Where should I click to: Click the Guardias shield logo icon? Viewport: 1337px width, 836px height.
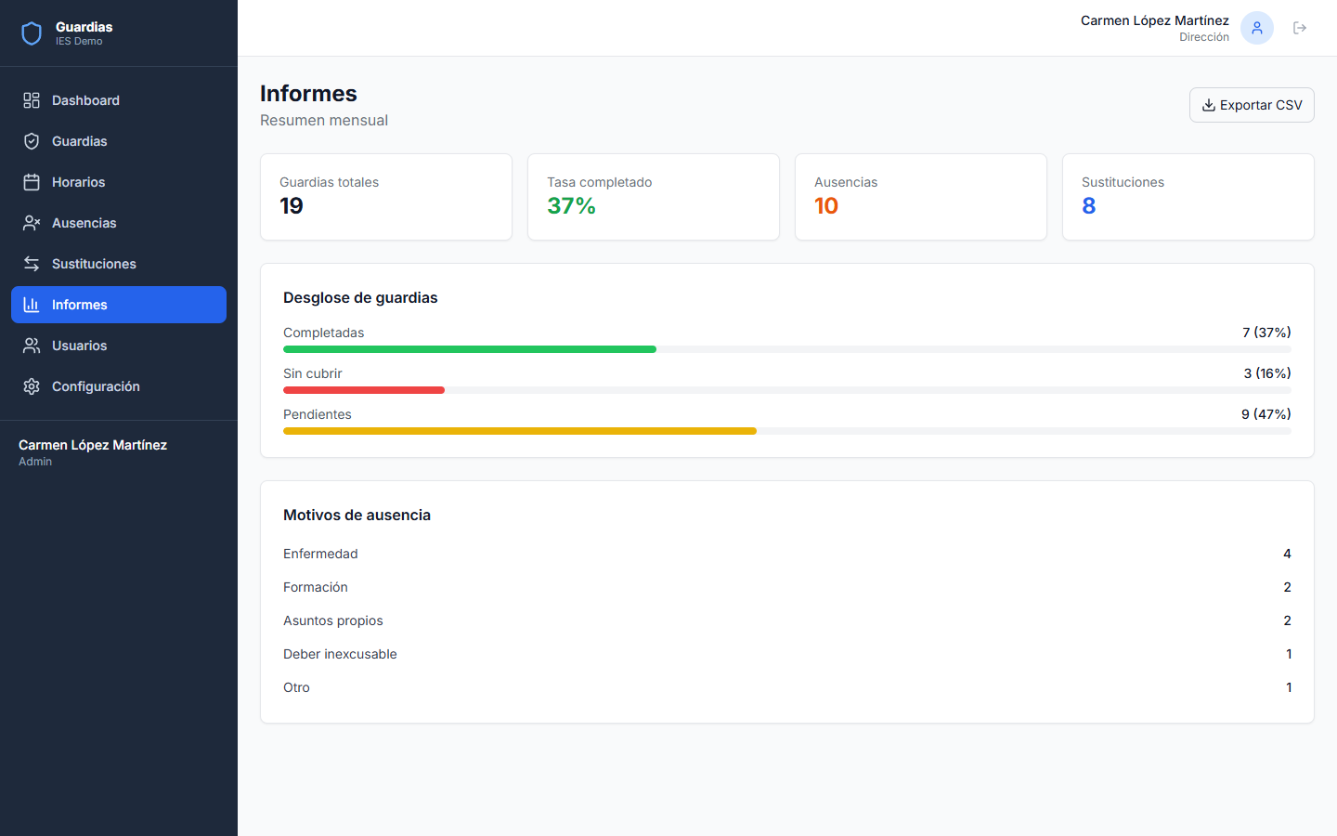32,33
